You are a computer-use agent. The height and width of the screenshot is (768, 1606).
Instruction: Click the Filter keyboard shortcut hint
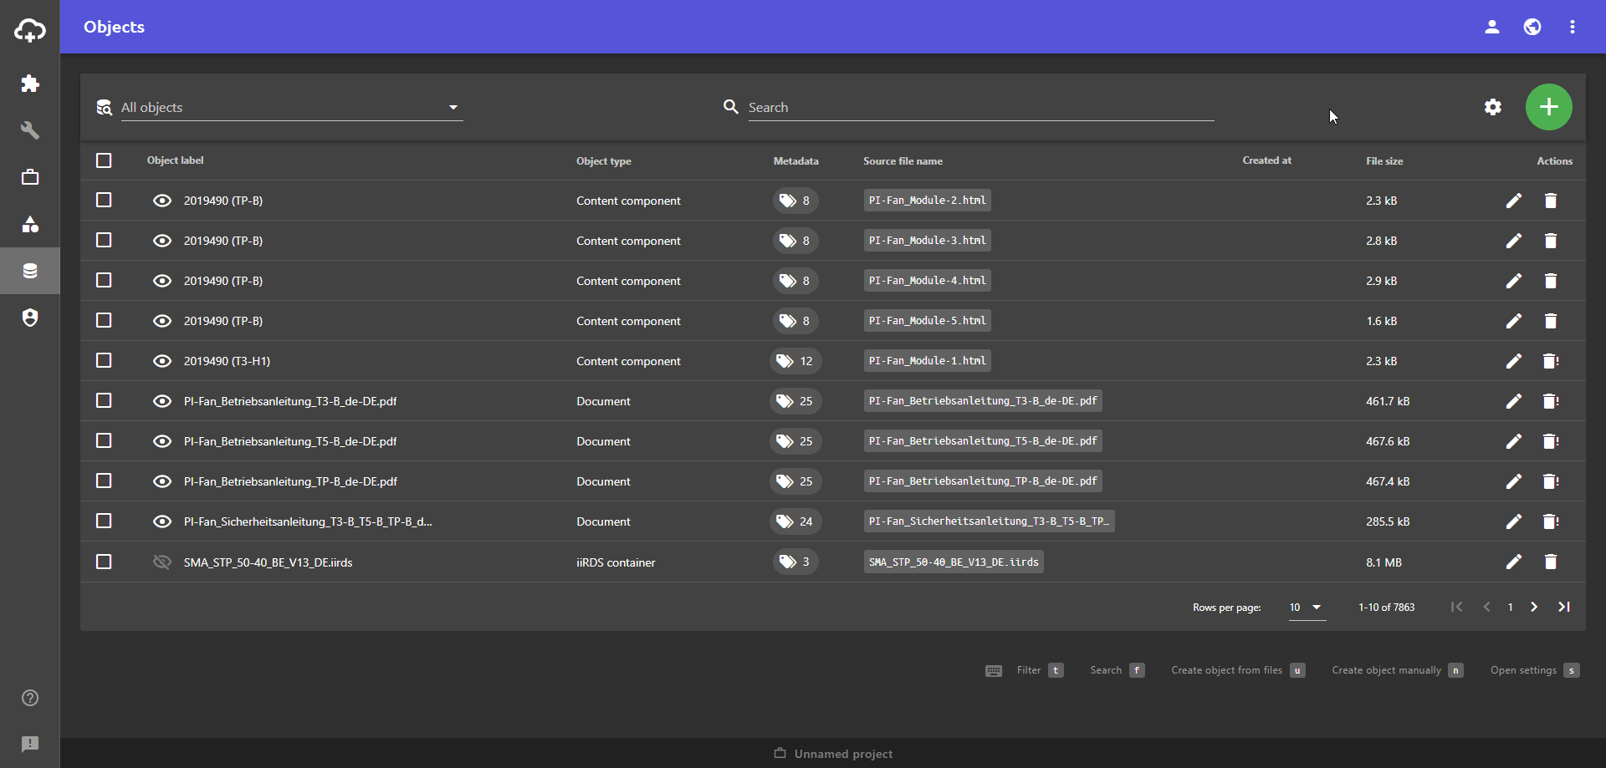pos(1040,670)
